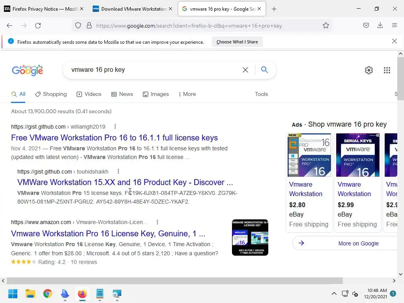Open the Notepad taskbar icon
This screenshot has height=303, width=404.
100,294
